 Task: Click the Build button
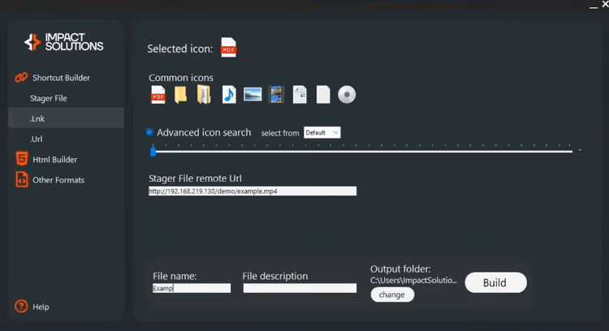tap(495, 283)
